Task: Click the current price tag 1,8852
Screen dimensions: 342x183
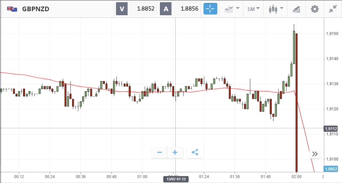Action: (331, 169)
